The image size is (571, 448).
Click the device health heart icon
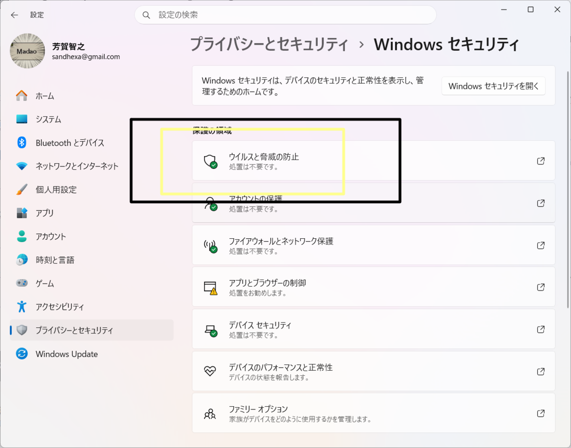[210, 371]
